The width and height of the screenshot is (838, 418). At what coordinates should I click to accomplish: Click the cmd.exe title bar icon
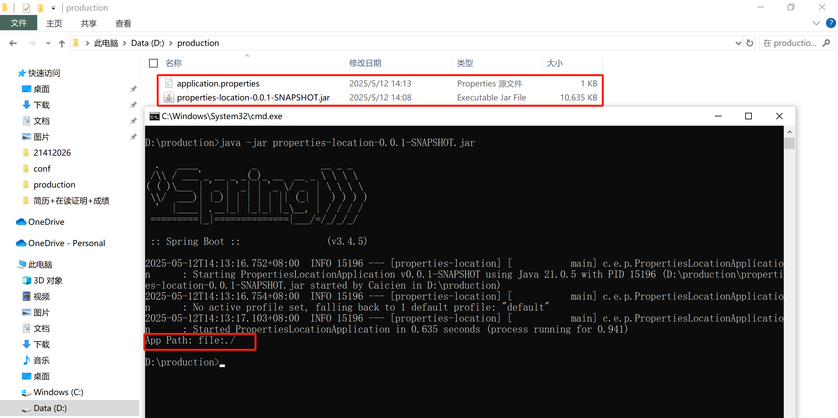(x=154, y=116)
